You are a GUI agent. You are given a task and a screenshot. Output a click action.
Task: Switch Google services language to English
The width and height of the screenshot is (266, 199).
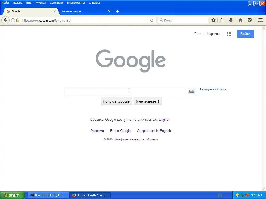pyautogui.click(x=164, y=119)
